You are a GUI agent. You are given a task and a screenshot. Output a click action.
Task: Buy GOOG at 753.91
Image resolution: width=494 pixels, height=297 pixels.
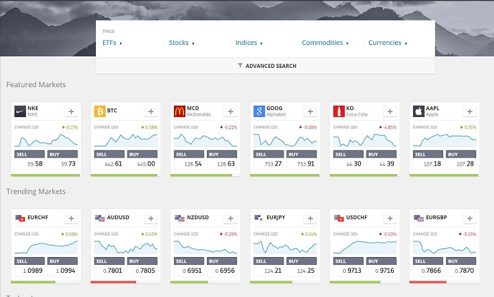(x=301, y=160)
